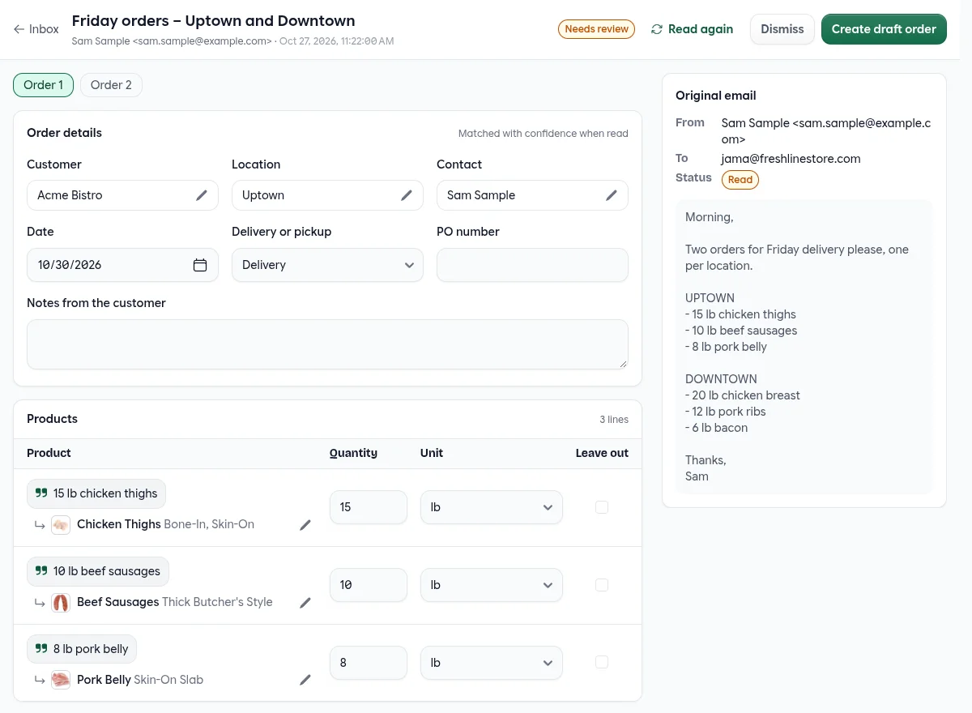Screen dimensions: 972x713
Task: Click '- 6 lb bacon' email line
Action: point(717,428)
